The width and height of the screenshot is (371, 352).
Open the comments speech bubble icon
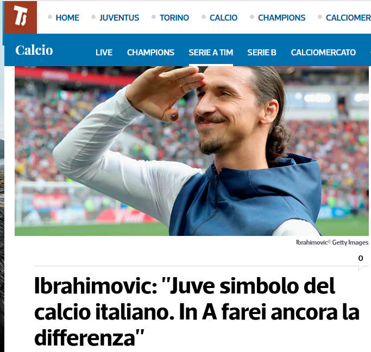point(361,268)
